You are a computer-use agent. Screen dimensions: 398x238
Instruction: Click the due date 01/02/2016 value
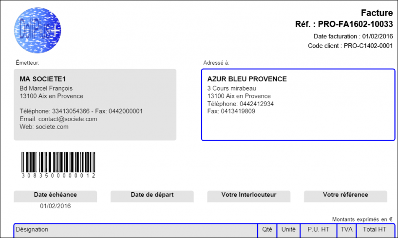tap(56, 206)
